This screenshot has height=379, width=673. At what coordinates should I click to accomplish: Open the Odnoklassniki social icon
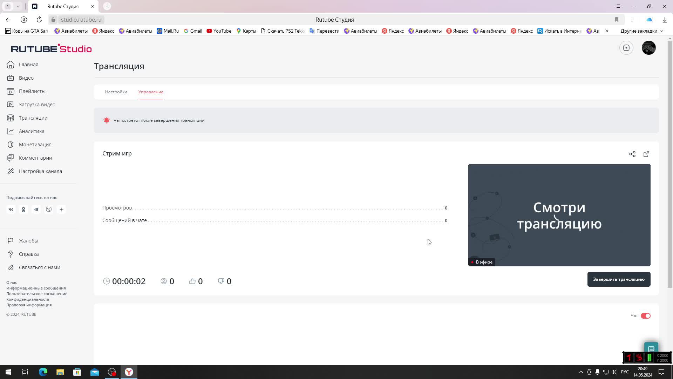23,210
